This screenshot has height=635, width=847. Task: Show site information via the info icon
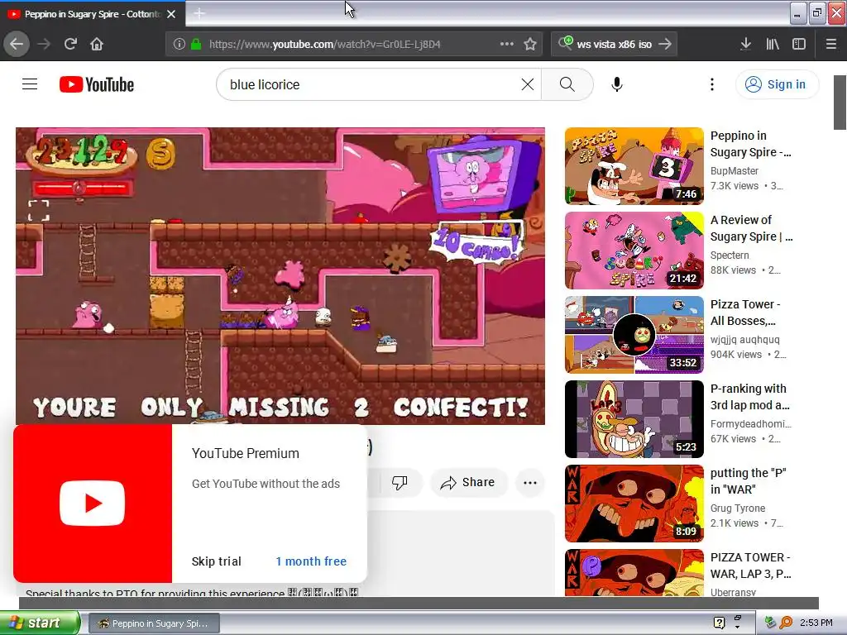179,44
